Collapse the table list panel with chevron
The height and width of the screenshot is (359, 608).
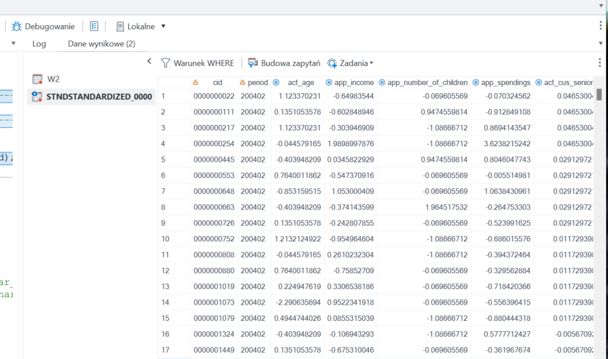pyautogui.click(x=149, y=62)
